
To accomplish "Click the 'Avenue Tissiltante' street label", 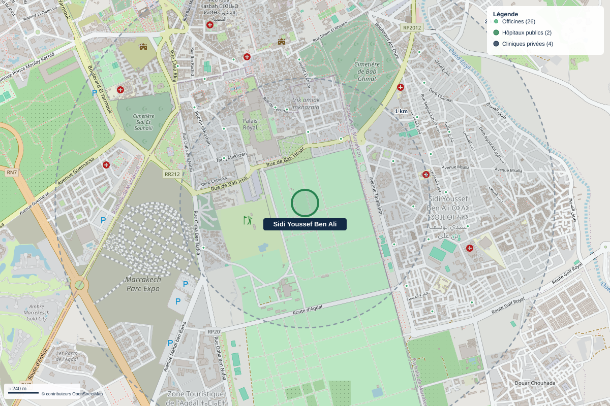I will 375,196.
